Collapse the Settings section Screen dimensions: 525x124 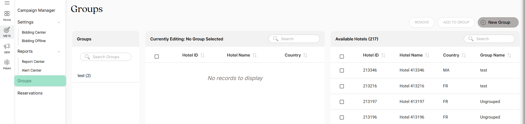[59, 22]
